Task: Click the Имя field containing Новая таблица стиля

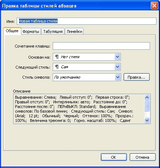Action: [87, 21]
